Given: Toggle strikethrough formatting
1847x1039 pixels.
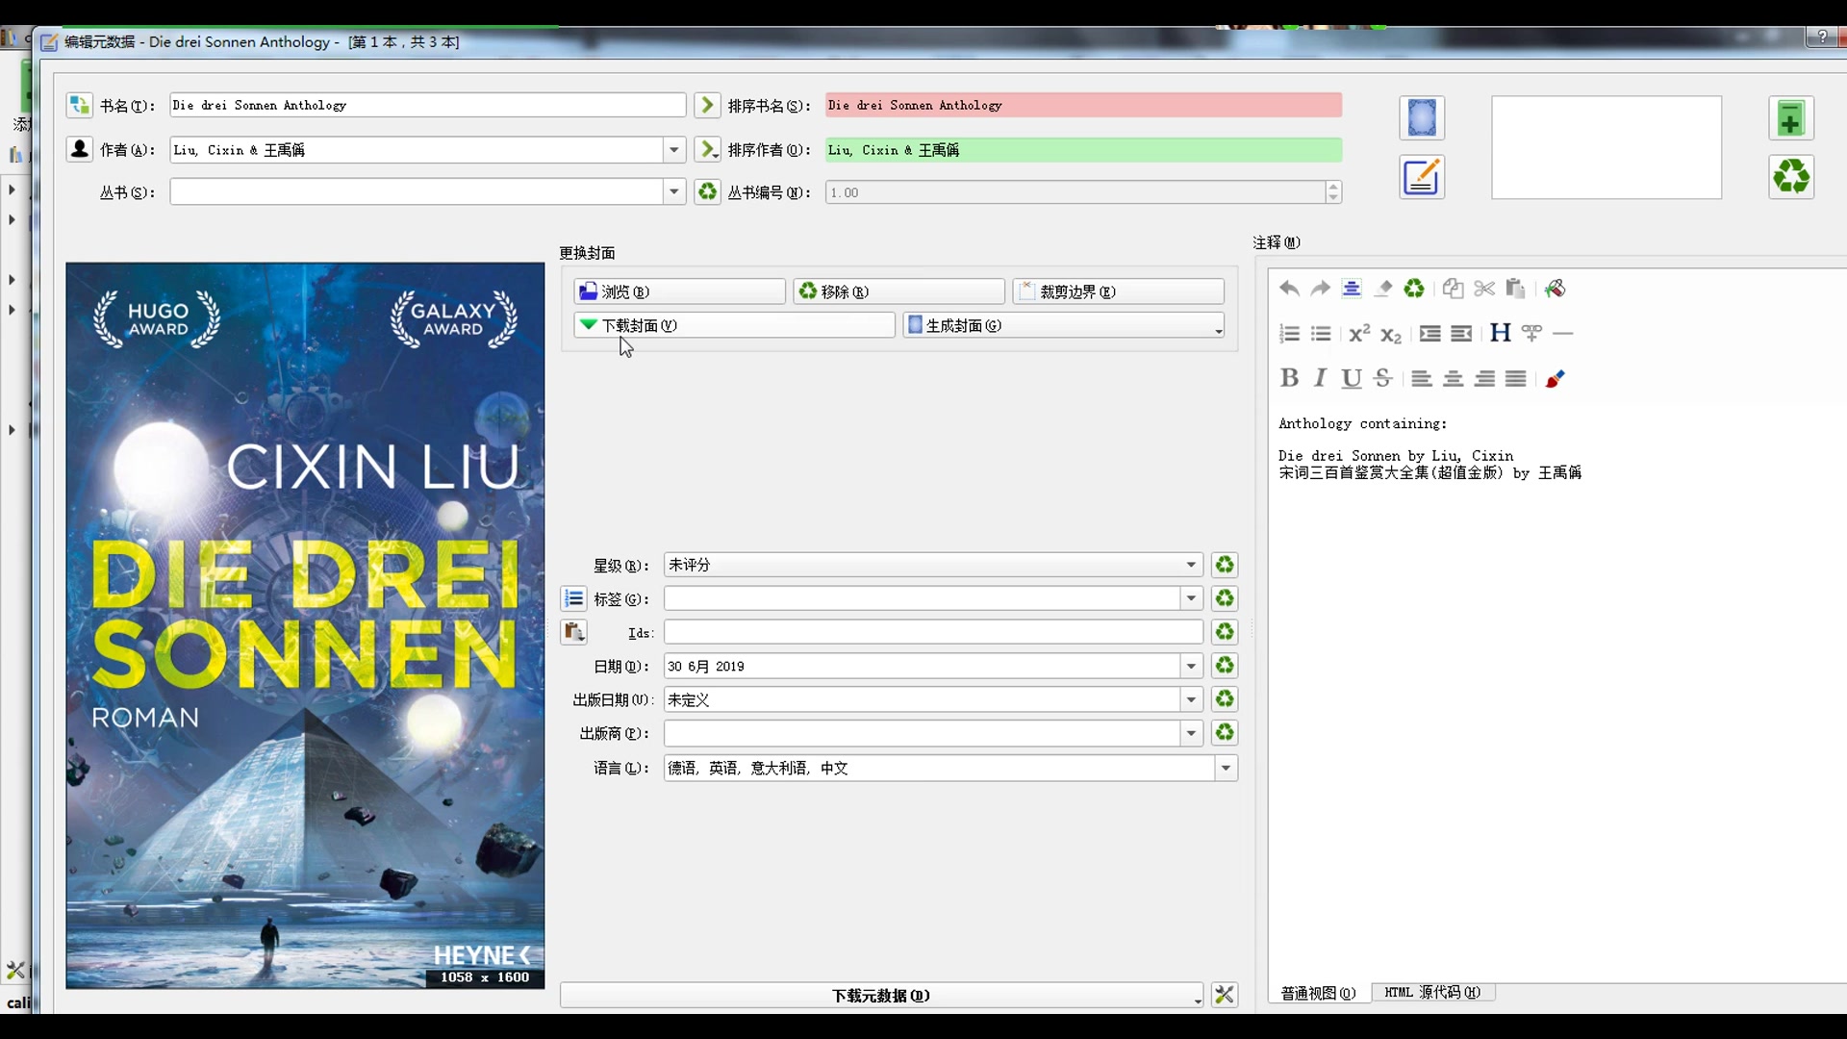Looking at the screenshot, I should (x=1382, y=378).
